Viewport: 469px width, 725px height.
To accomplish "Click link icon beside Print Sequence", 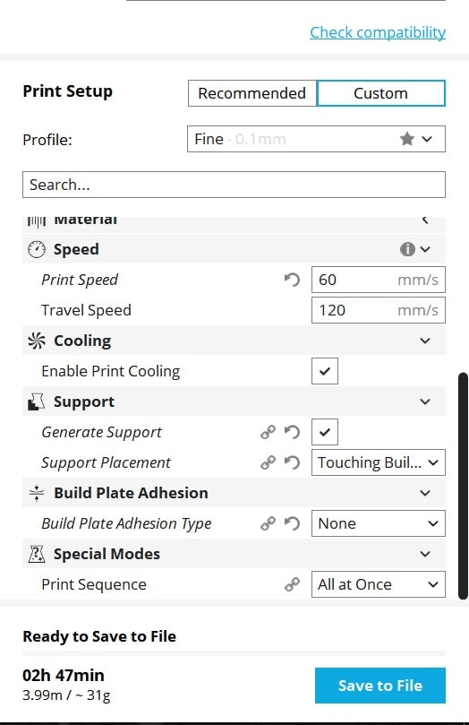I will point(292,584).
